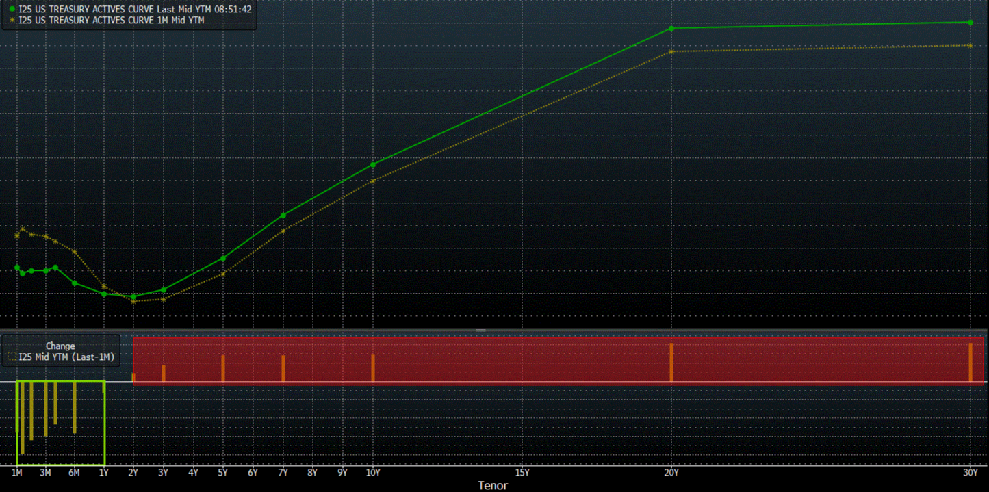This screenshot has width=989, height=492.
Task: Click the orange 5Y change bar
Action: pos(223,368)
